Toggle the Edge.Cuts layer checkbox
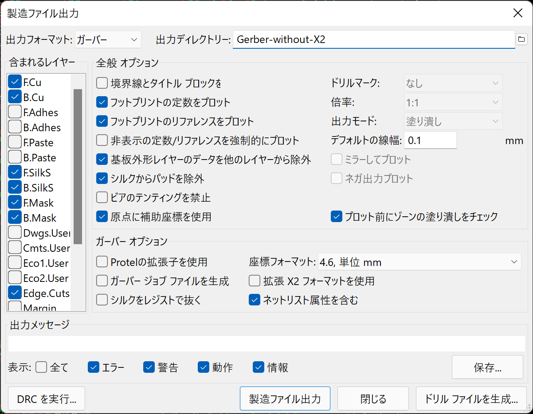 tap(15, 293)
